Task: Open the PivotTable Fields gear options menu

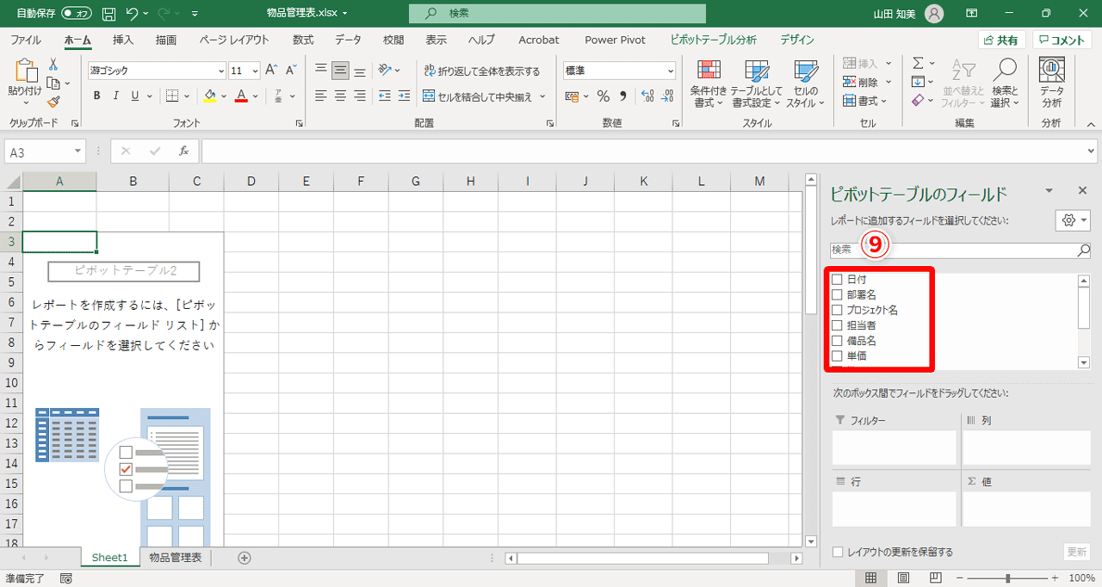Action: click(x=1068, y=220)
